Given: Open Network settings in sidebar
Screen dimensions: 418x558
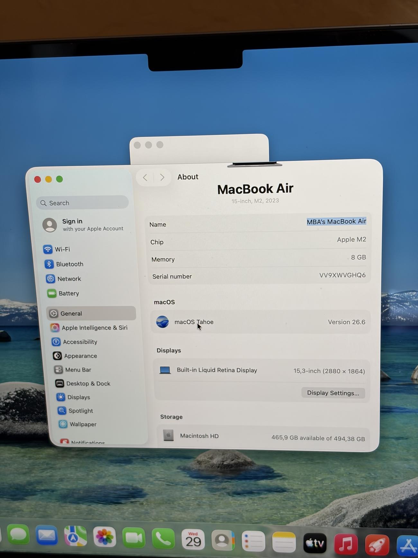Looking at the screenshot, I should click(64, 279).
